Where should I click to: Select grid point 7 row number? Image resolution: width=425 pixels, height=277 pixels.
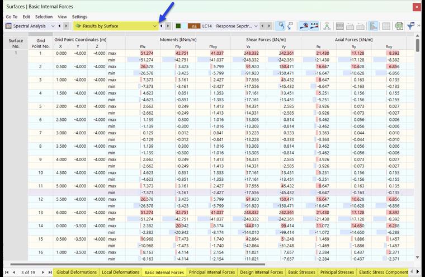(40, 133)
